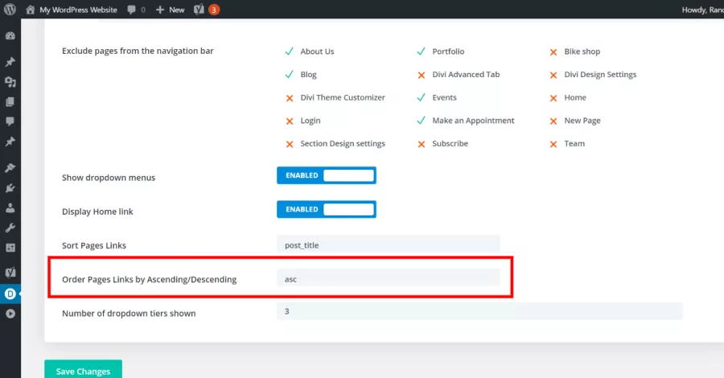724x378 pixels.
Task: Disable the Display Home link switch
Action: [327, 209]
